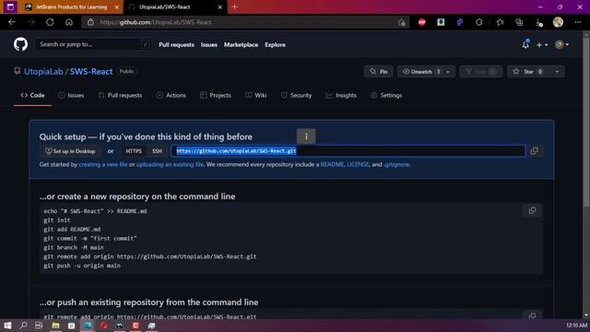This screenshot has height=332, width=590.
Task: Follow the uploading an existing file link
Action: (x=170, y=164)
